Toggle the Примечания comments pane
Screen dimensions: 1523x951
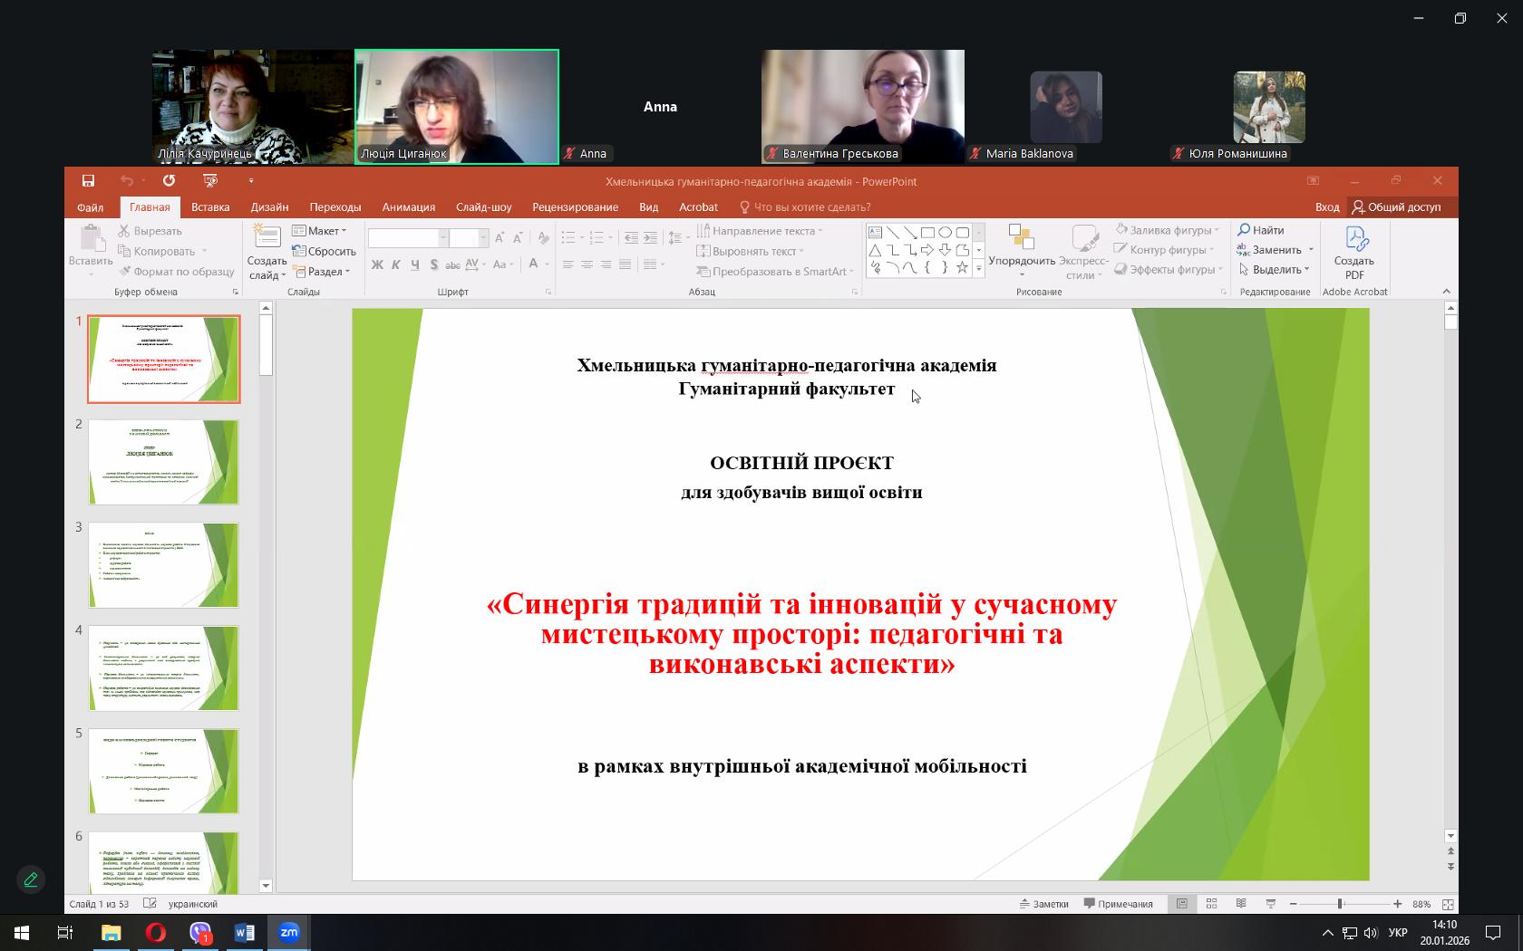point(1118,904)
